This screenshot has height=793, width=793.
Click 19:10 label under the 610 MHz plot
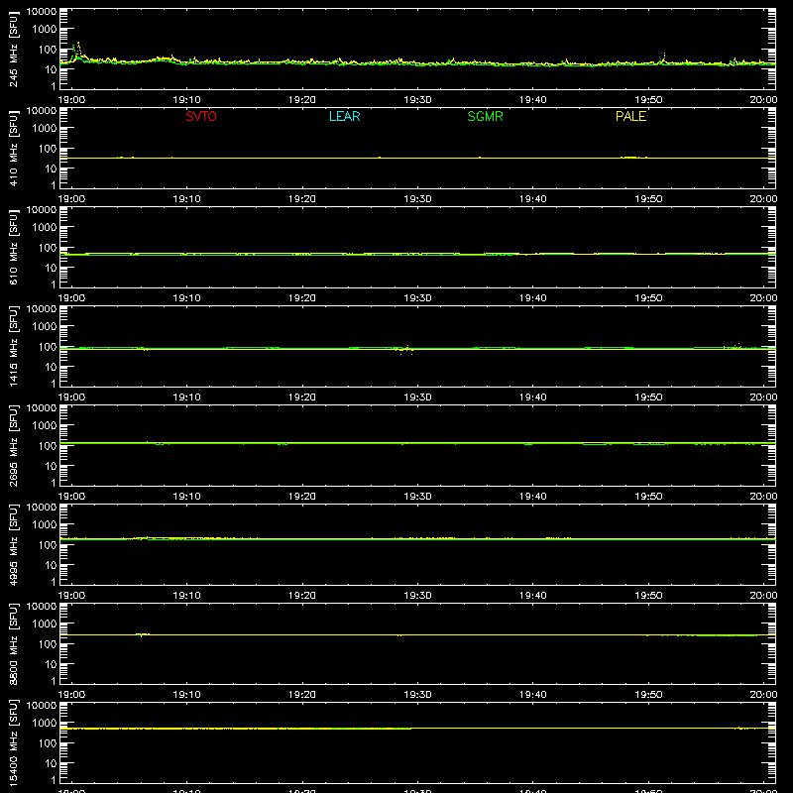[x=186, y=298]
